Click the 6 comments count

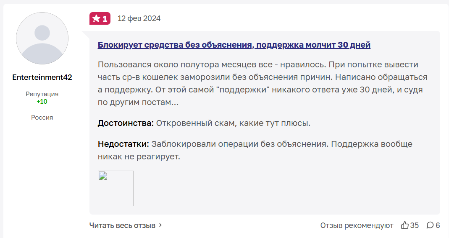(438, 225)
